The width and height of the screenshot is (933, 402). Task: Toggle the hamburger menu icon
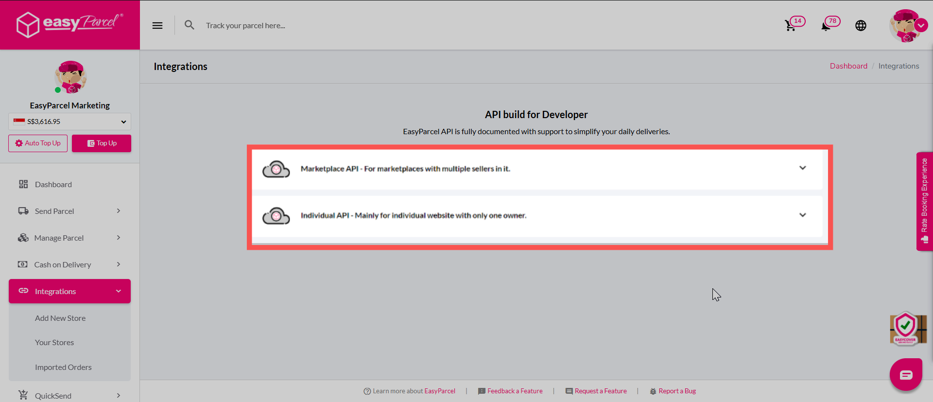point(157,25)
